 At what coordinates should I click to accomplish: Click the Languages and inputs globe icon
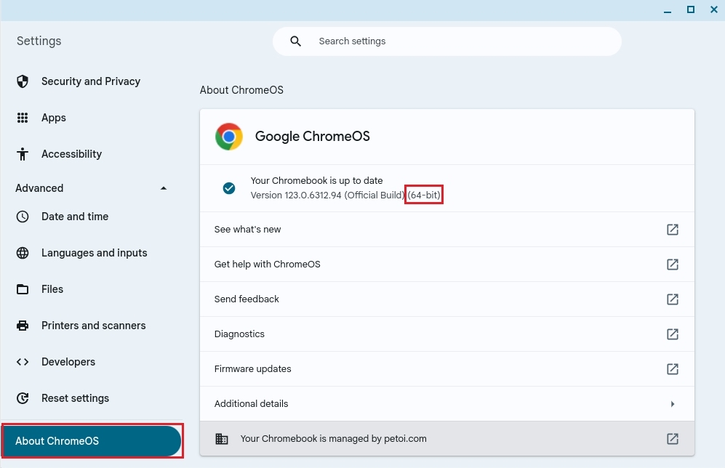tap(23, 253)
